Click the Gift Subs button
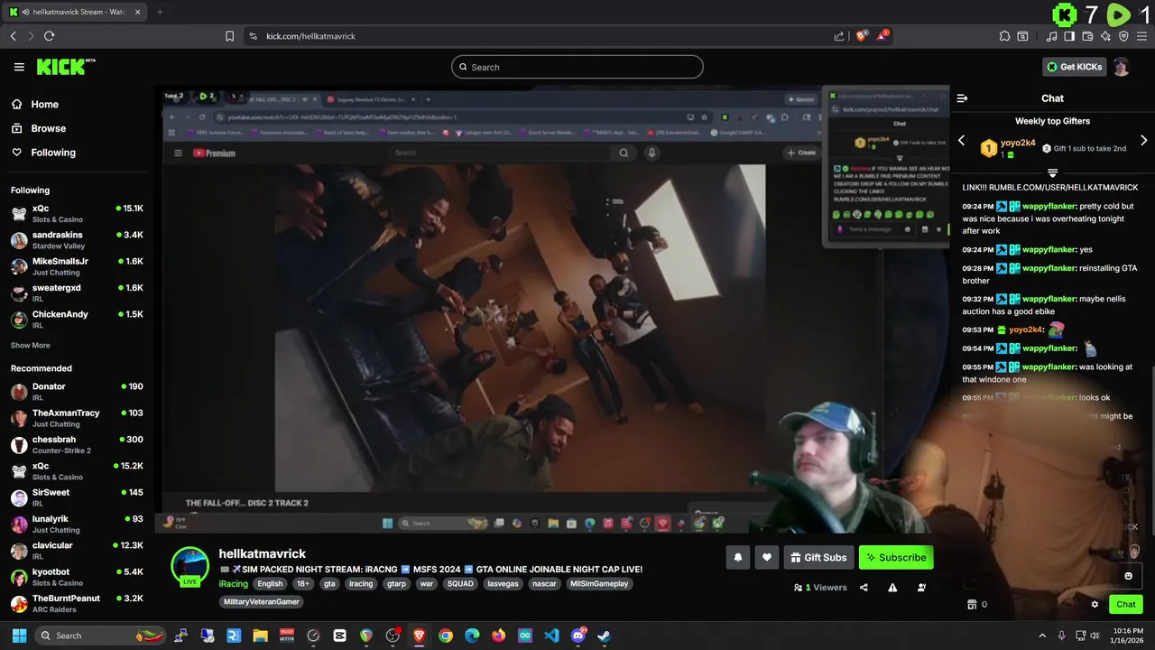This screenshot has height=650, width=1155. (819, 558)
